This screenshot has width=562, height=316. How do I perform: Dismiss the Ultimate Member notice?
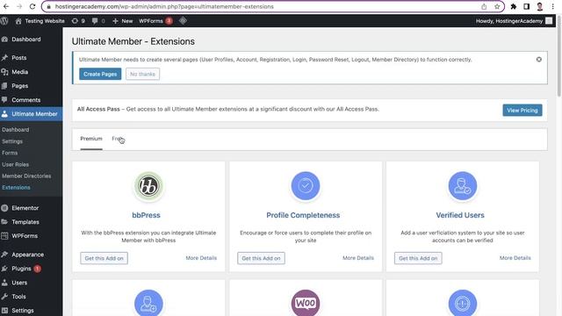click(x=538, y=60)
